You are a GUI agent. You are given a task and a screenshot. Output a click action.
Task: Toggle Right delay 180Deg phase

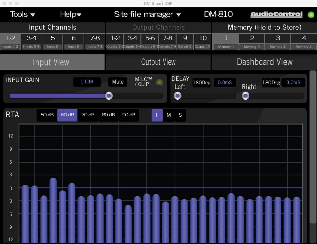(271, 83)
